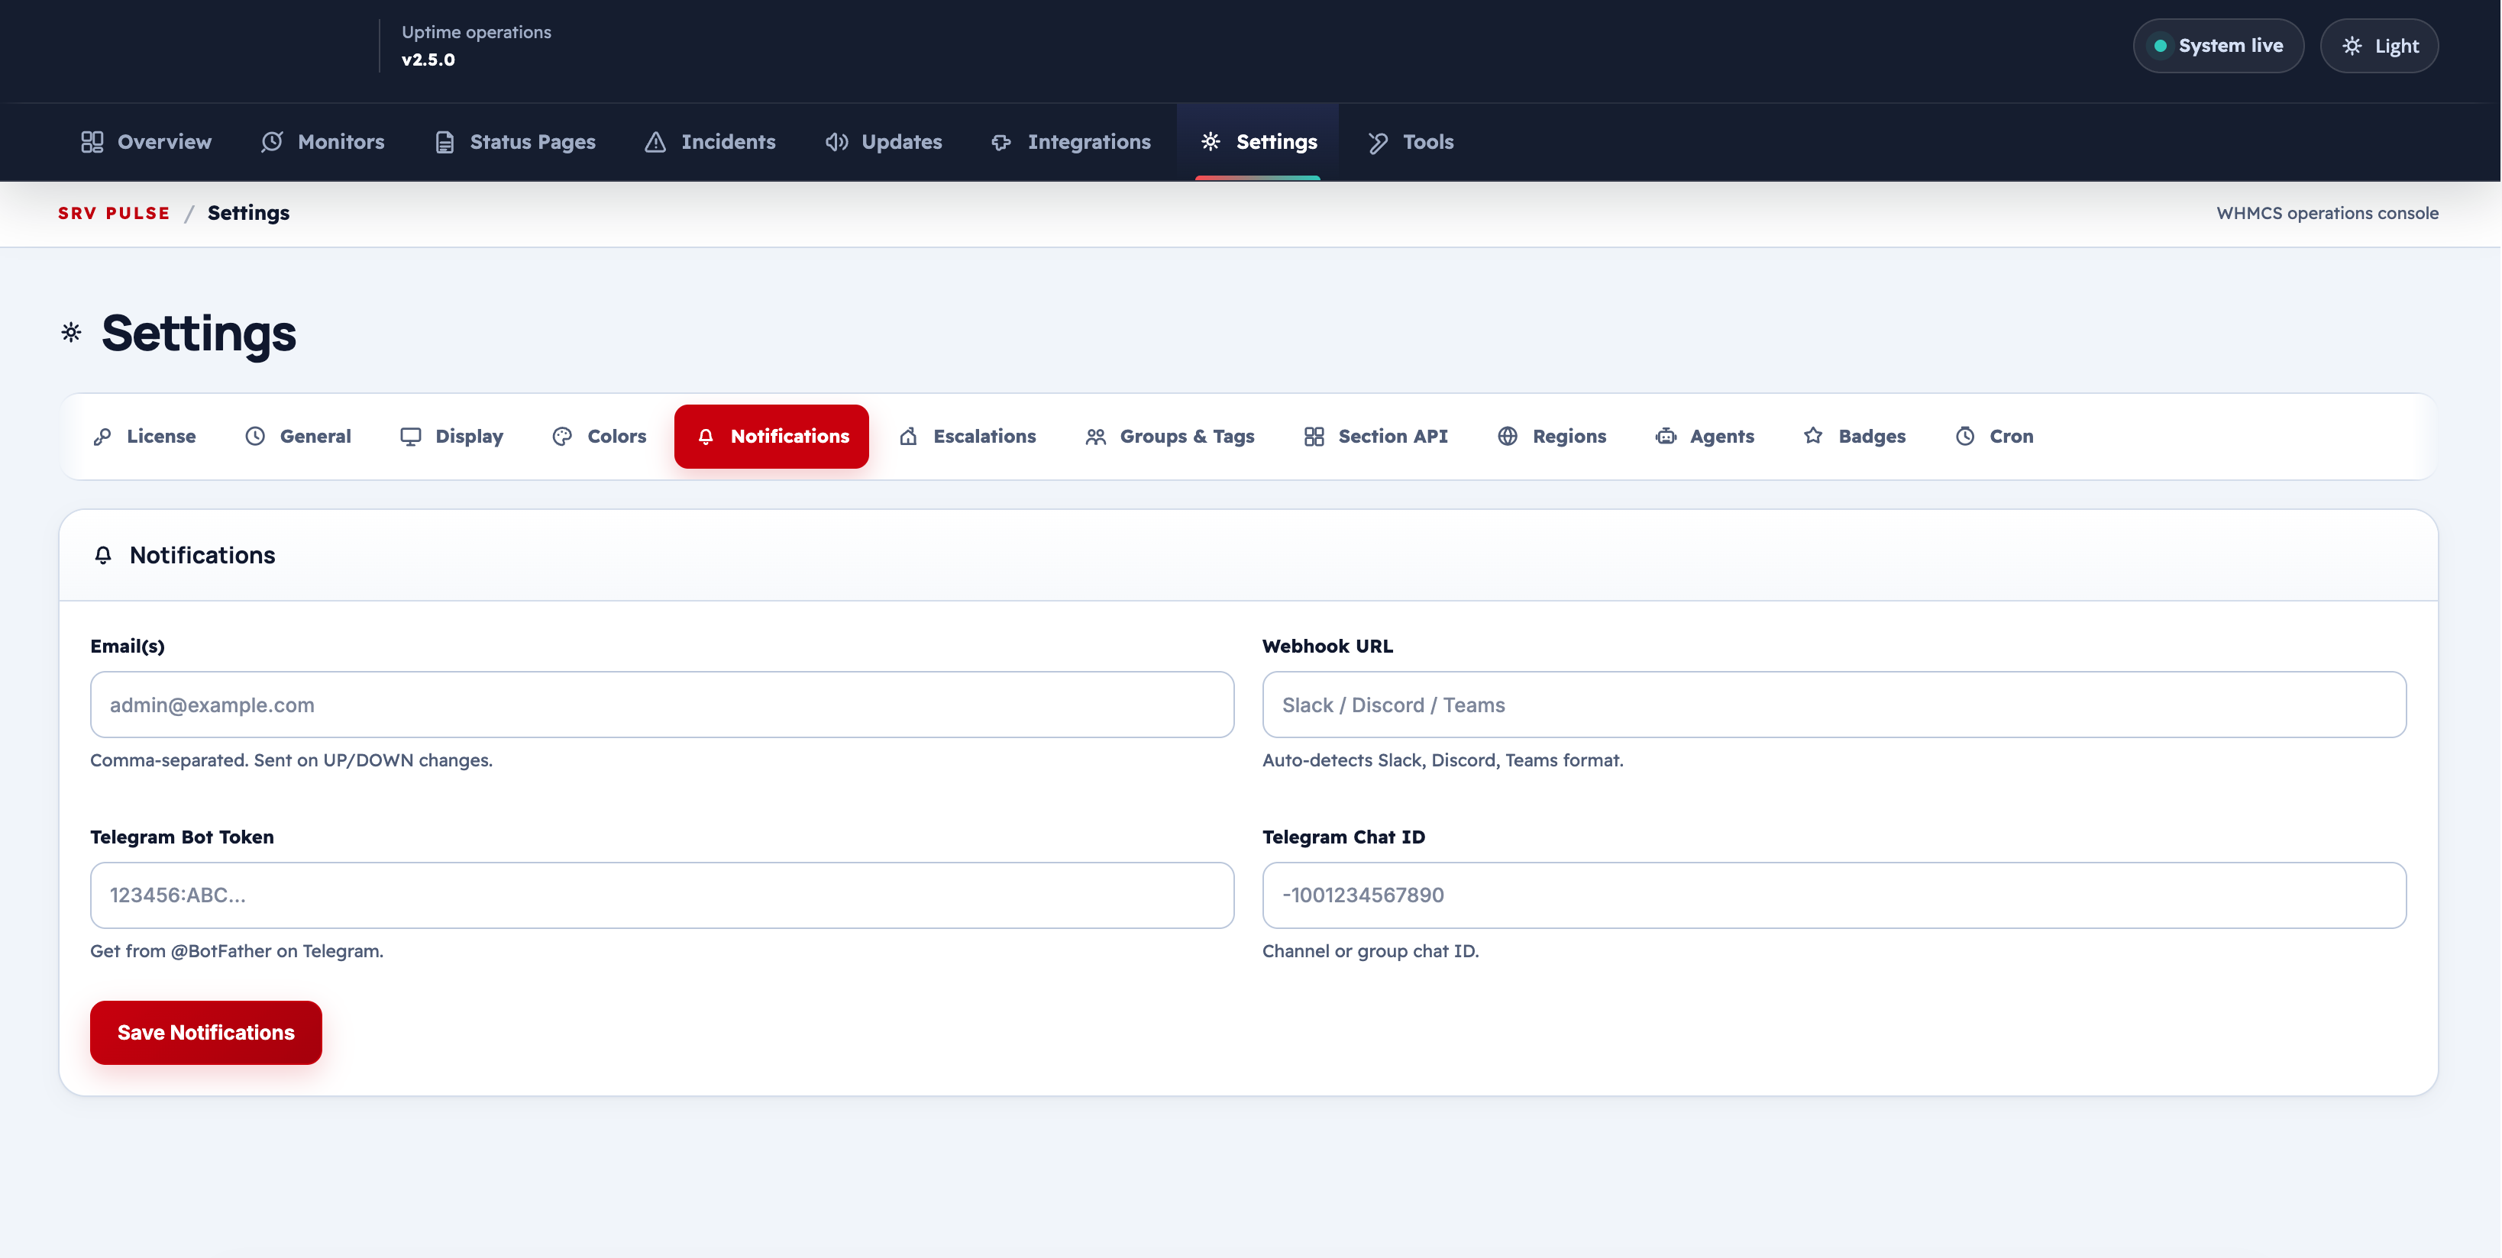2502x1258 pixels.
Task: Click the System live status pill
Action: 2217,46
